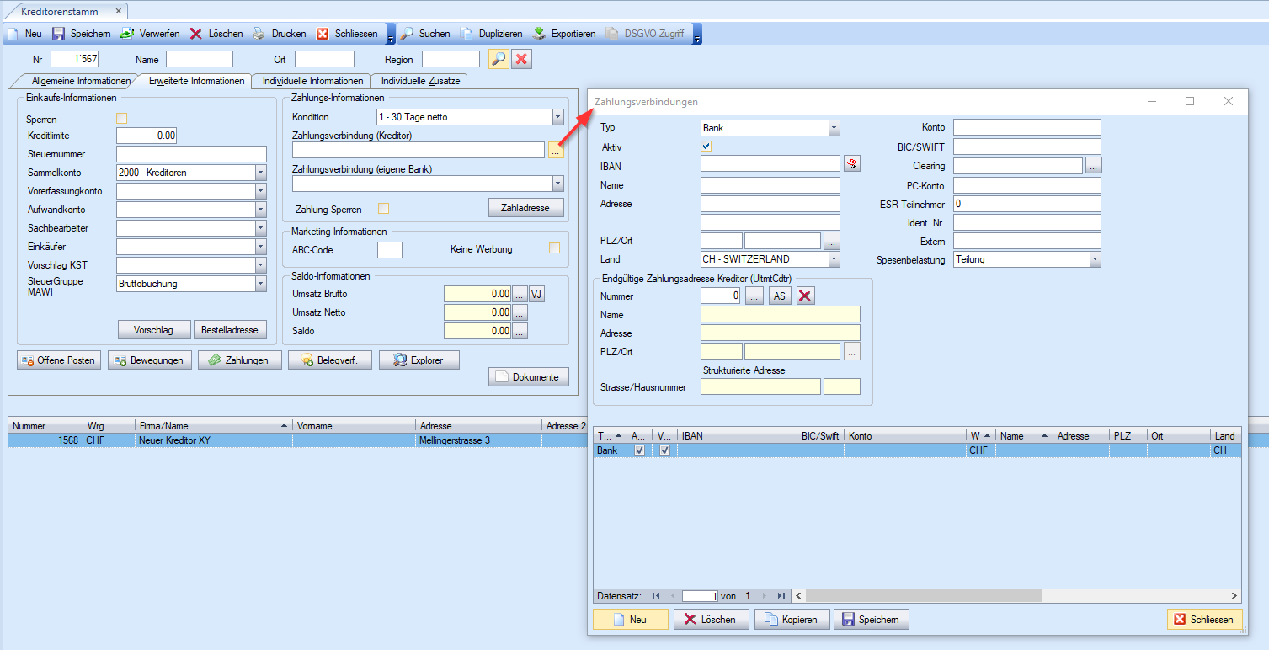Expand the Sammelkonto dropdown
The image size is (1269, 650).
coord(260,173)
